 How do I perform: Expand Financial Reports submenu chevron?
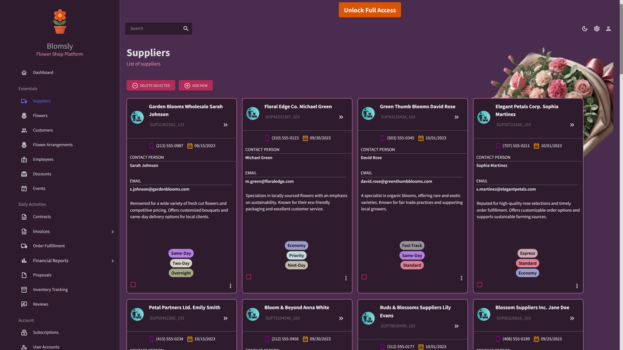112,261
